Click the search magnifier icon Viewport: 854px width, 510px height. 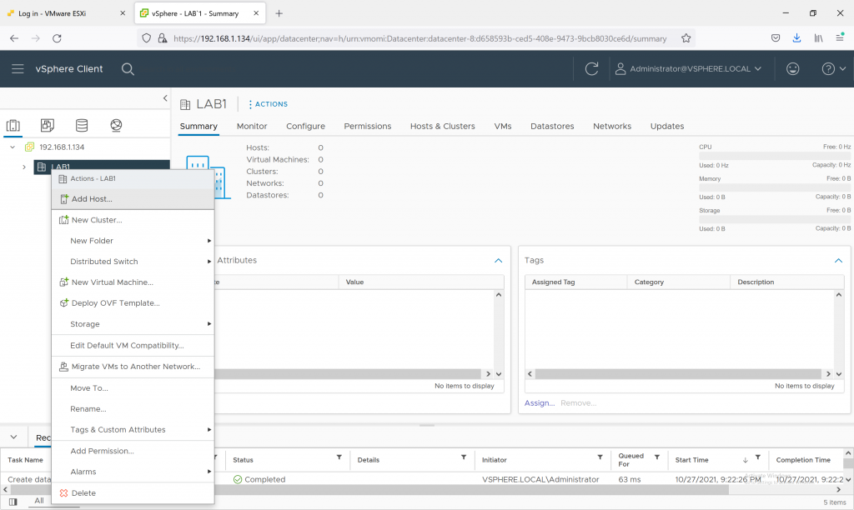(x=128, y=69)
